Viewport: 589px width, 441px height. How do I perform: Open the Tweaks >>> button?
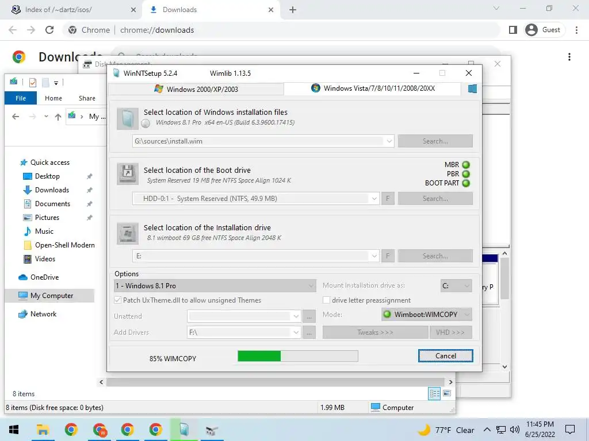[x=375, y=332]
